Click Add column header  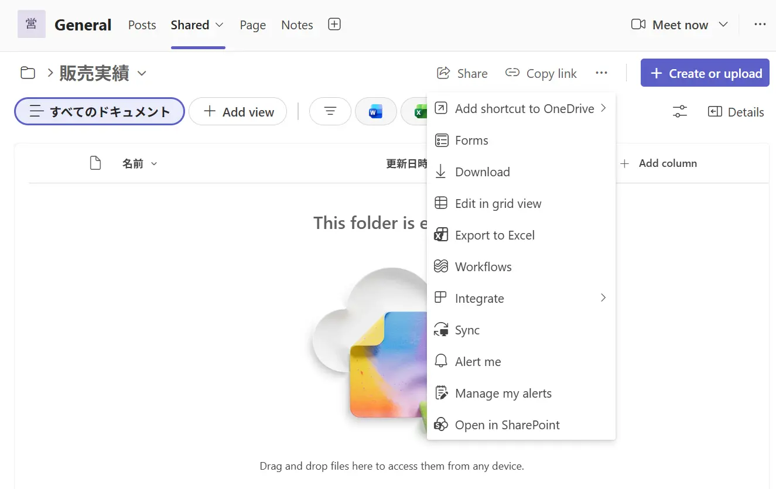659,163
